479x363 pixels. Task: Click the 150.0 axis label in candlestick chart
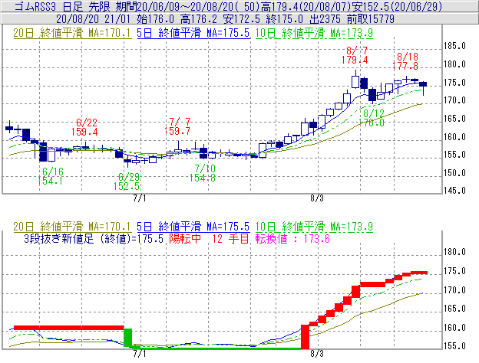coord(454,173)
